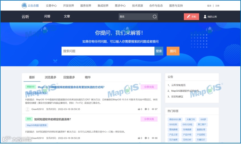This screenshot has height=144, width=241.
Task: Click the 注册 link
Action: tap(217, 6)
